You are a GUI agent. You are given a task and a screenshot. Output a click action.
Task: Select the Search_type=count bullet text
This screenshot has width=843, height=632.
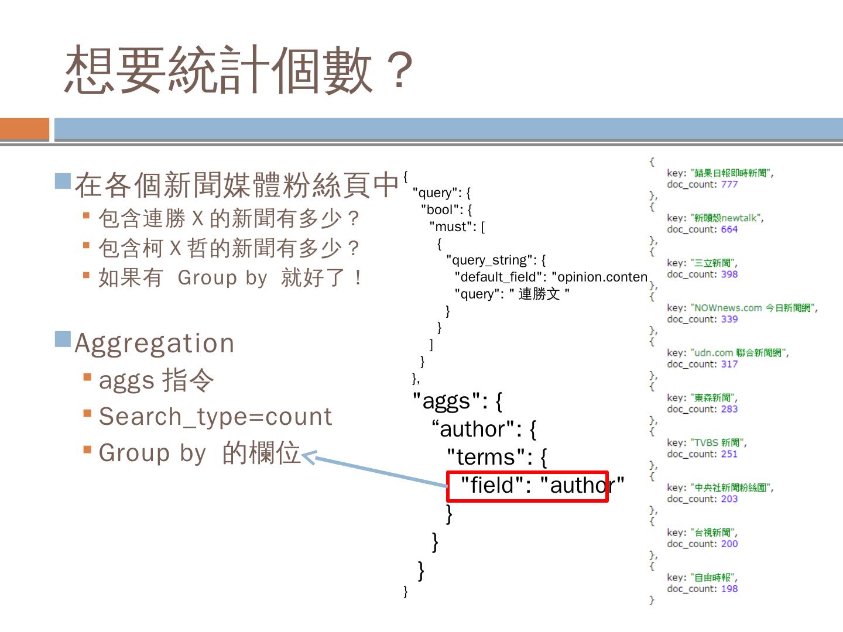click(215, 417)
